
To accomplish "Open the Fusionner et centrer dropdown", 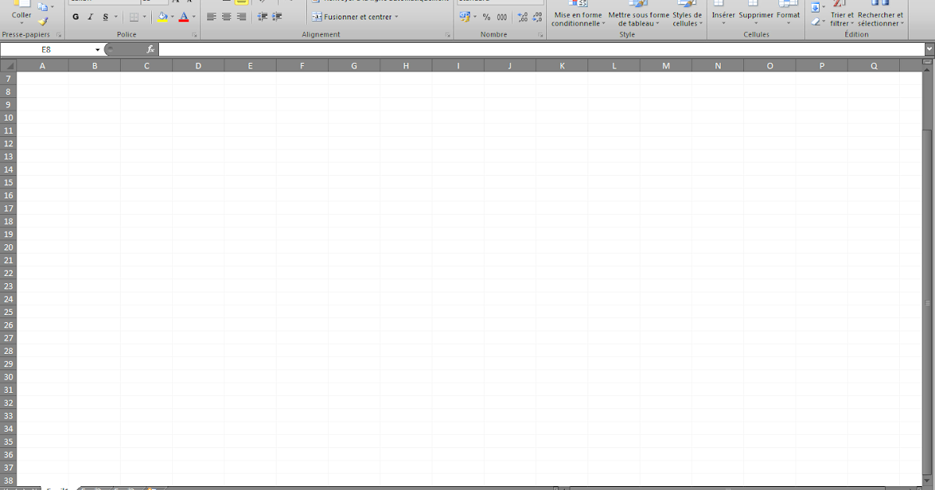I will [397, 16].
